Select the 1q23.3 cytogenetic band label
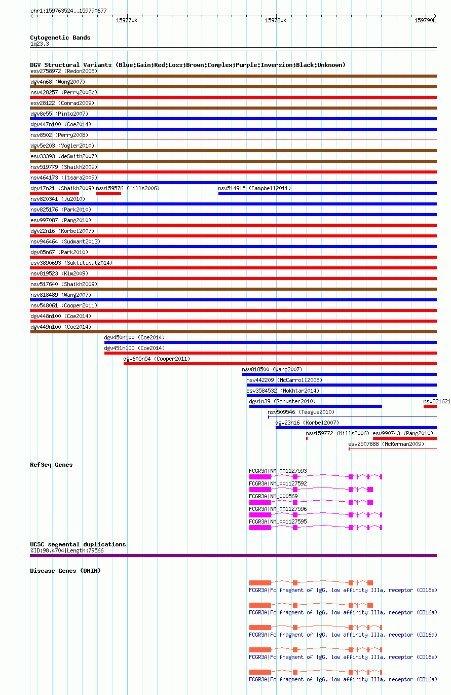451x695 pixels. (40, 44)
